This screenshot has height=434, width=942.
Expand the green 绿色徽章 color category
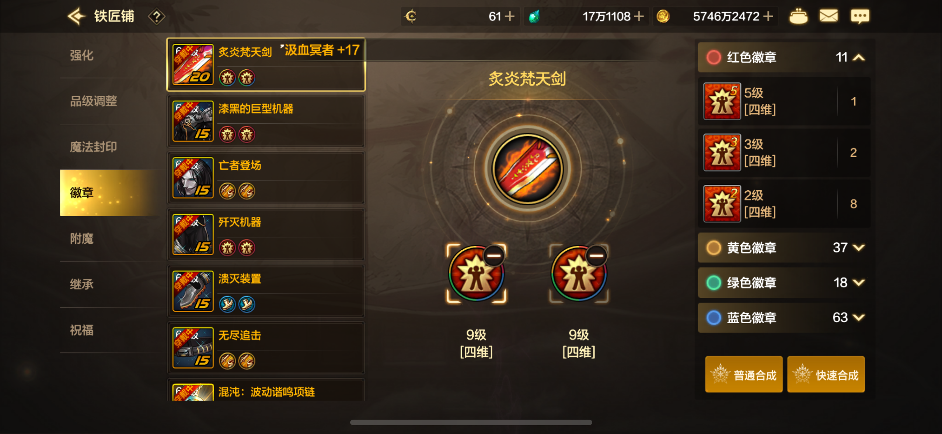[x=784, y=282]
